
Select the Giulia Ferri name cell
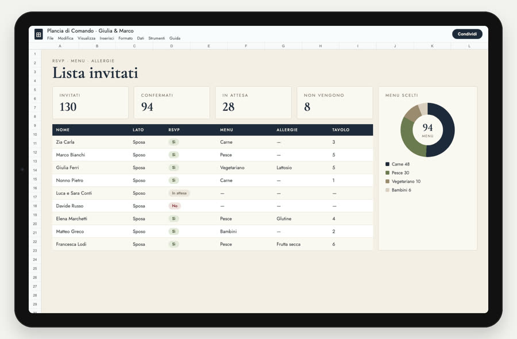point(67,168)
